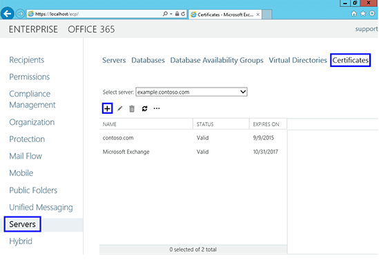Switch to the Databases tab
Screen dimensions: 379x260
[148, 60]
